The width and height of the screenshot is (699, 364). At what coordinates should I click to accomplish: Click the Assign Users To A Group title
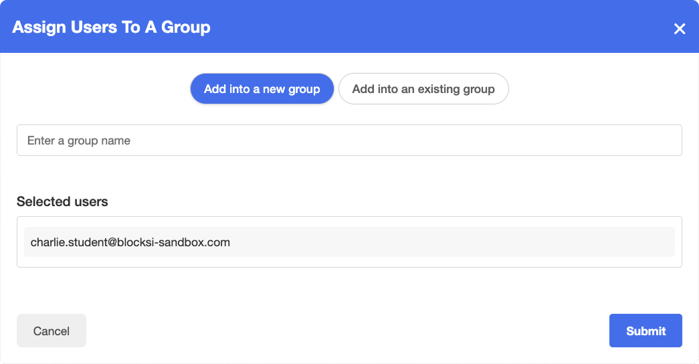[112, 27]
